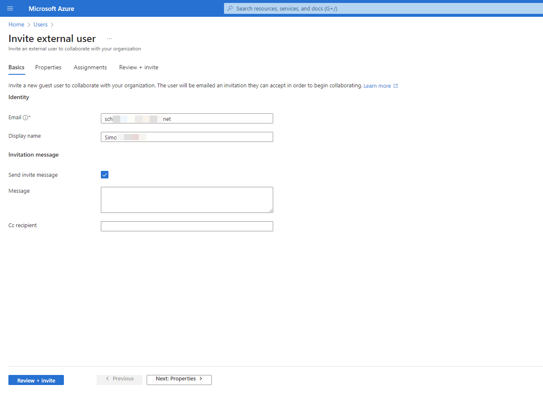Click the Learn more external link icon
The image size is (543, 393).
coord(395,86)
